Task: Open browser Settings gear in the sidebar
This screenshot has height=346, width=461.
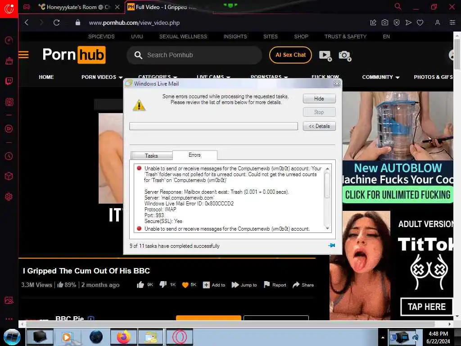Action: coord(9,196)
